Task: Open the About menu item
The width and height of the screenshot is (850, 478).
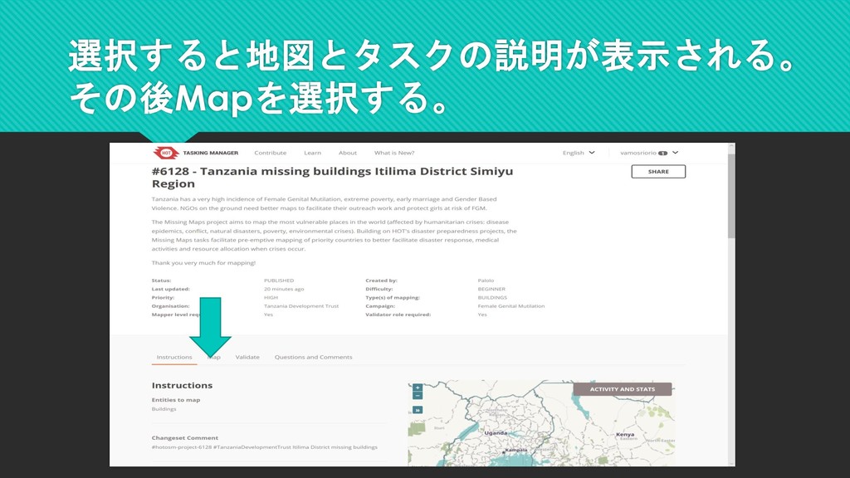Action: (x=348, y=153)
